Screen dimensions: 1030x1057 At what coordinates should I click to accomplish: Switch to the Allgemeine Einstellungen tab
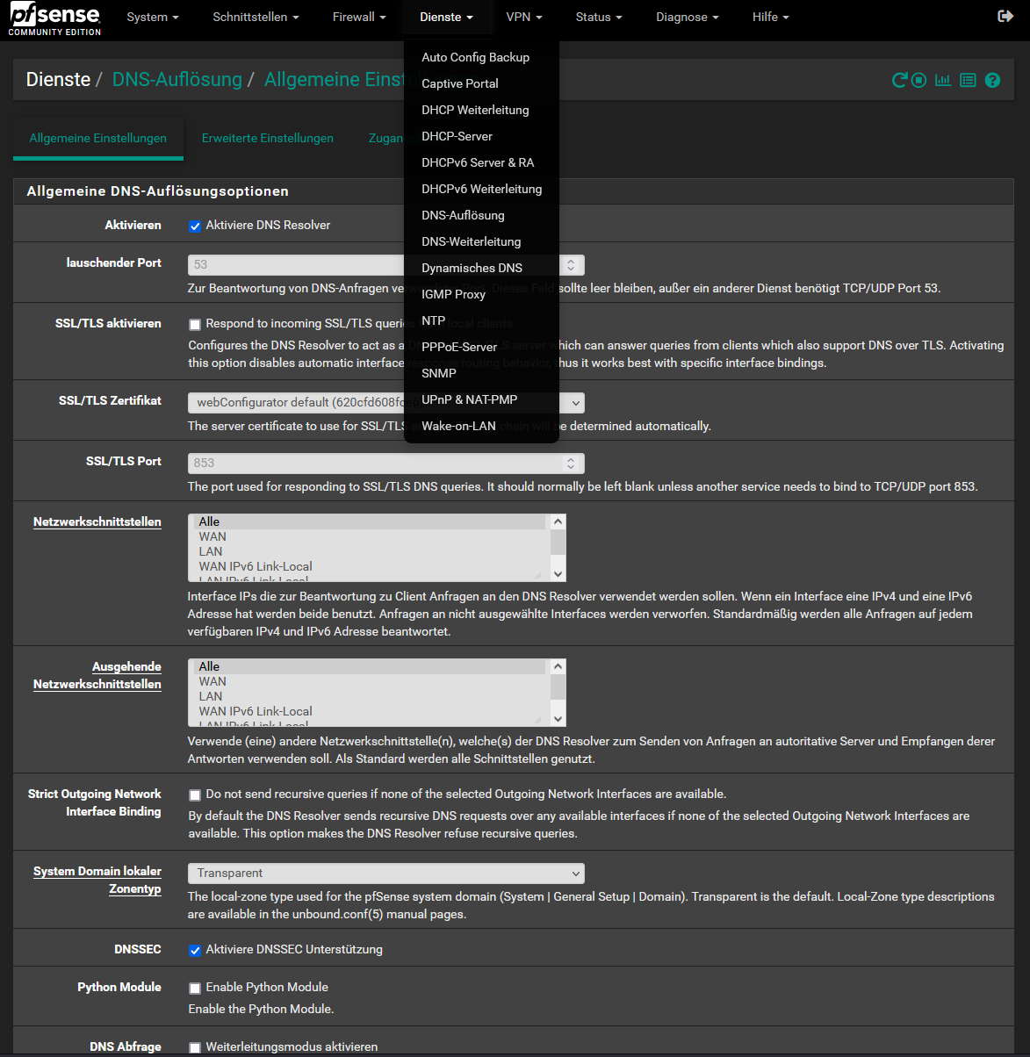[98, 139]
